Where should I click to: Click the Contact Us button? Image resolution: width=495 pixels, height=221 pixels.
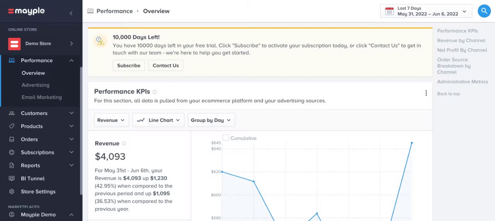point(166,66)
